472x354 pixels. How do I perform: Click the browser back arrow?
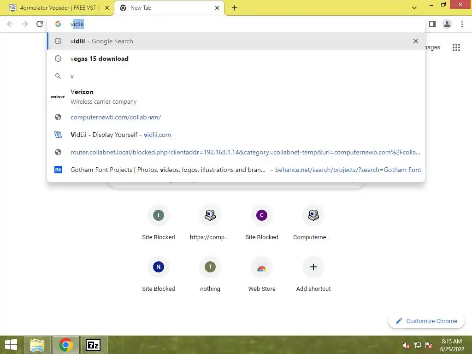(x=10, y=24)
